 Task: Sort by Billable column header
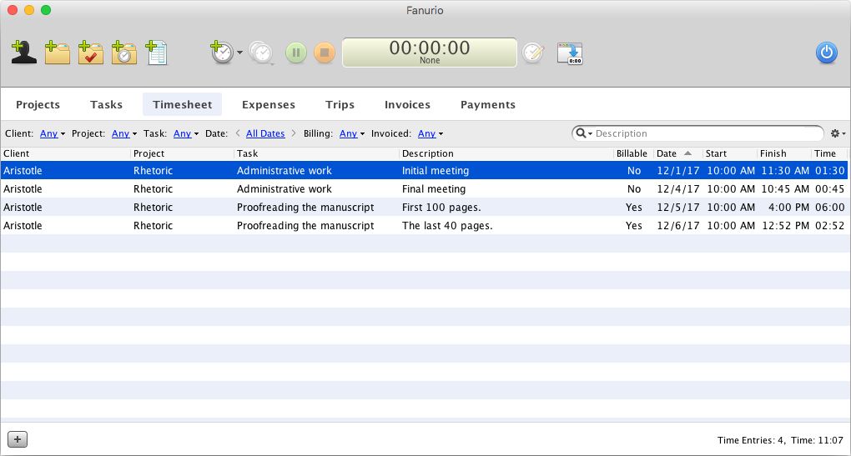pyautogui.click(x=632, y=153)
